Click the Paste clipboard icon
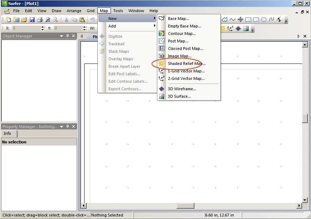The height and width of the screenshot is (219, 311). pyautogui.click(x=82, y=20)
